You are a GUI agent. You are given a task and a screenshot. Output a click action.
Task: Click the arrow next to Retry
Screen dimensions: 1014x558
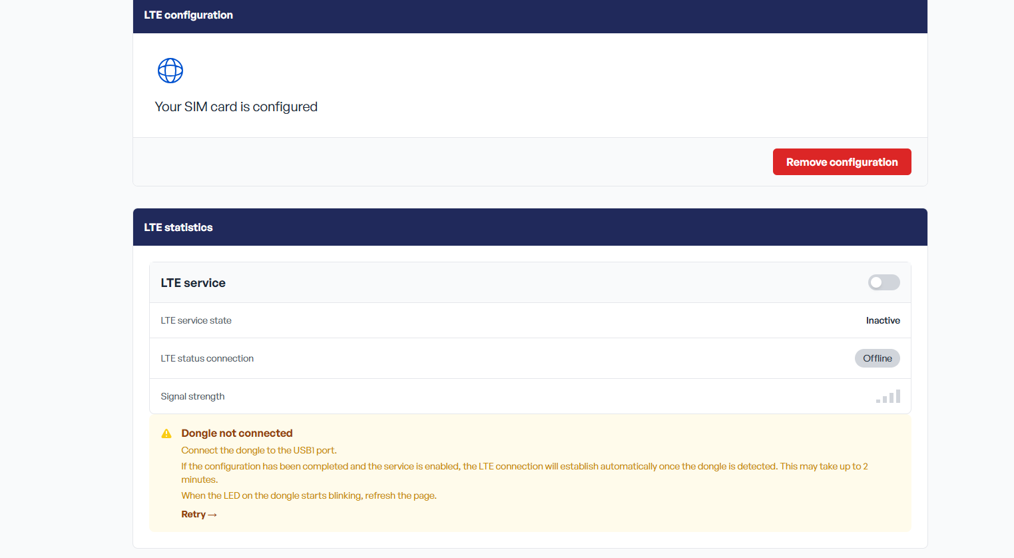(212, 515)
